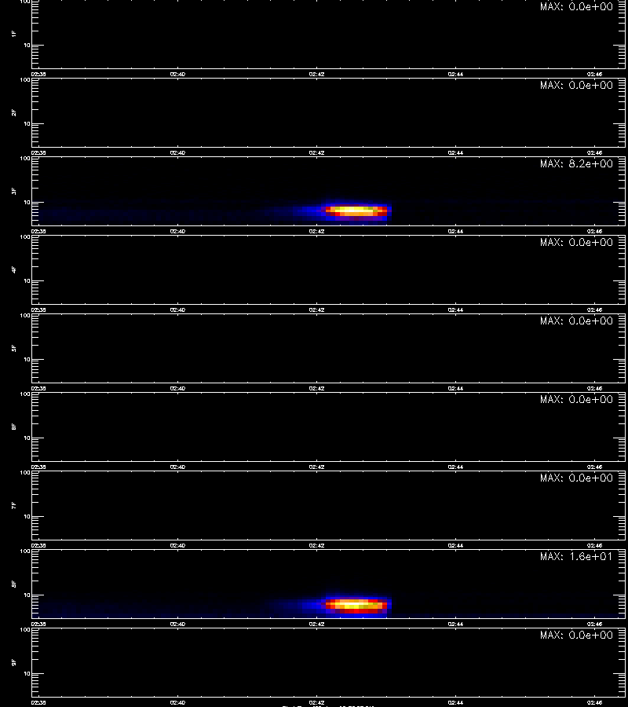Screen dimensions: 628x707
Task: Click the 10 y-axis tick label of panel 9F
Action: click(x=27, y=674)
